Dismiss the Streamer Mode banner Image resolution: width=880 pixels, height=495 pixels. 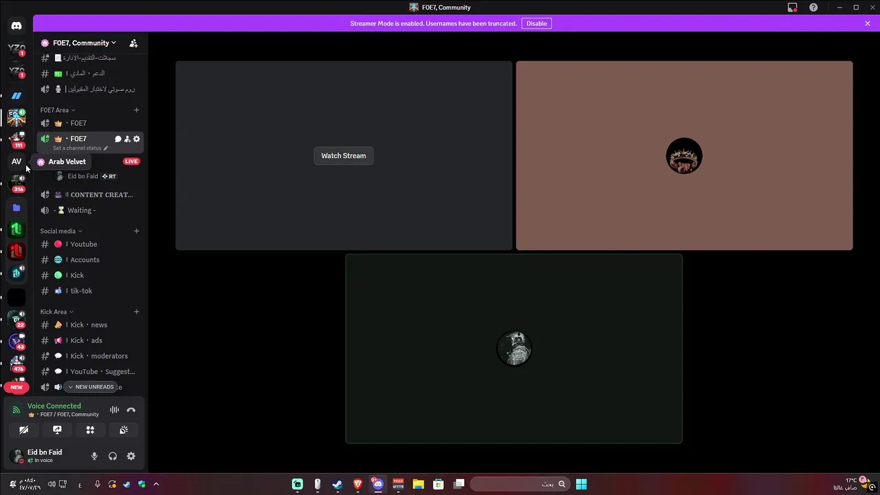pos(868,23)
